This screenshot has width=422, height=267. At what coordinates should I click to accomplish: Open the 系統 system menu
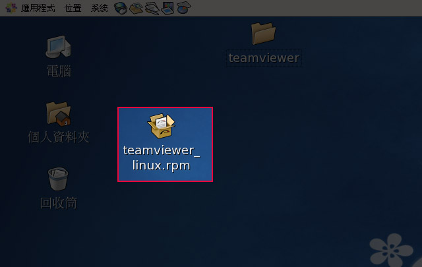click(x=100, y=8)
